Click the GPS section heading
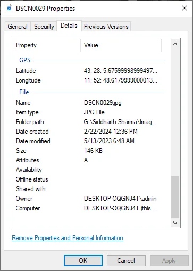 click(x=25, y=60)
